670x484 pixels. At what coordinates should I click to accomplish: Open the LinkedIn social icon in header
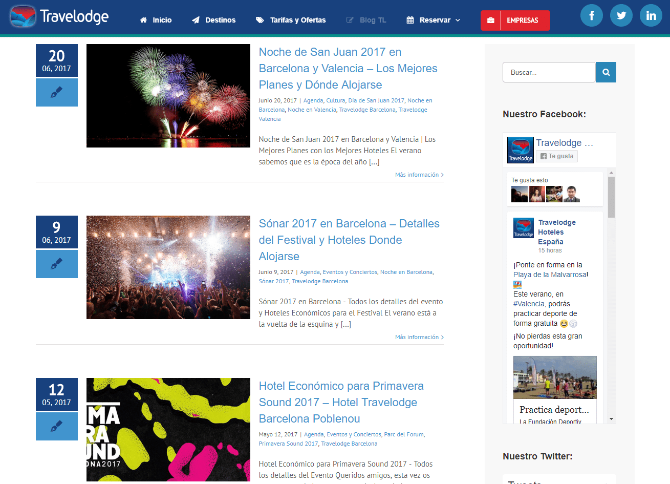coord(651,15)
